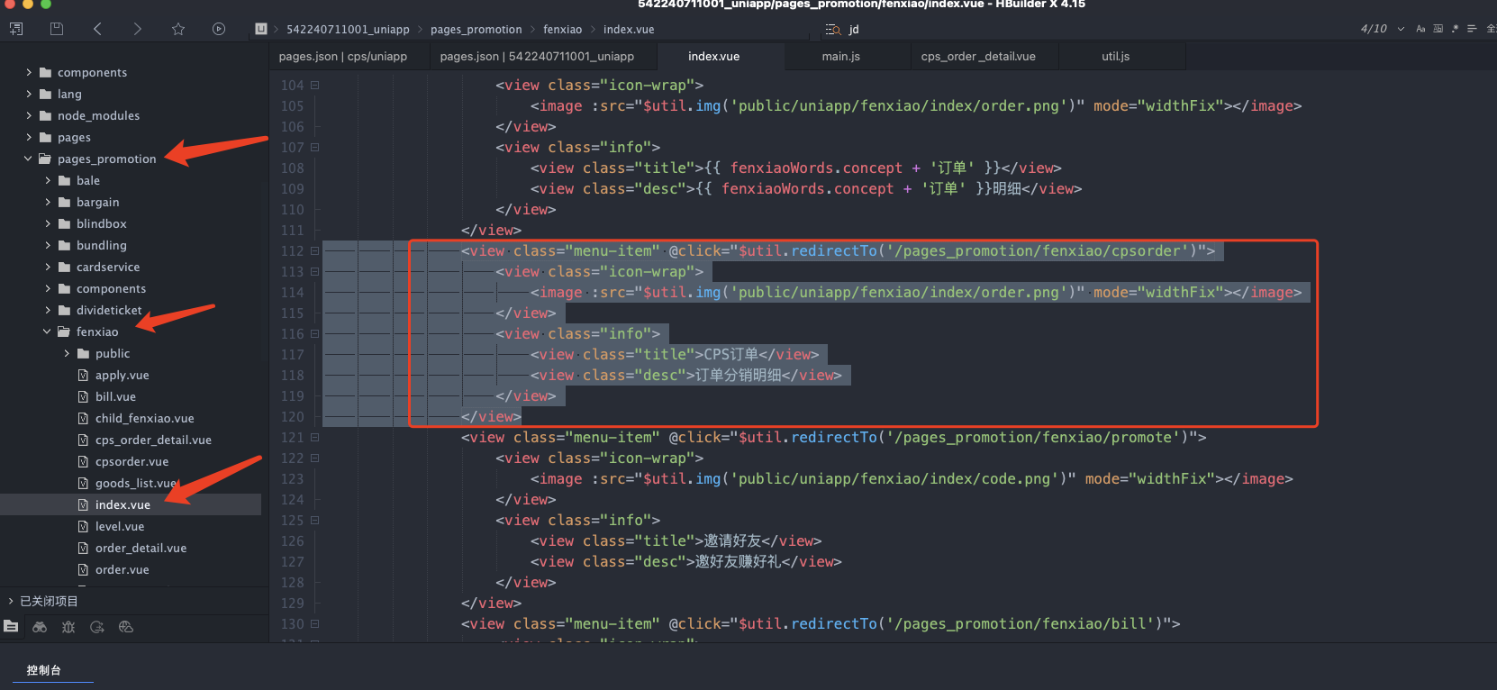Open cpsorder.vue file

click(x=132, y=461)
